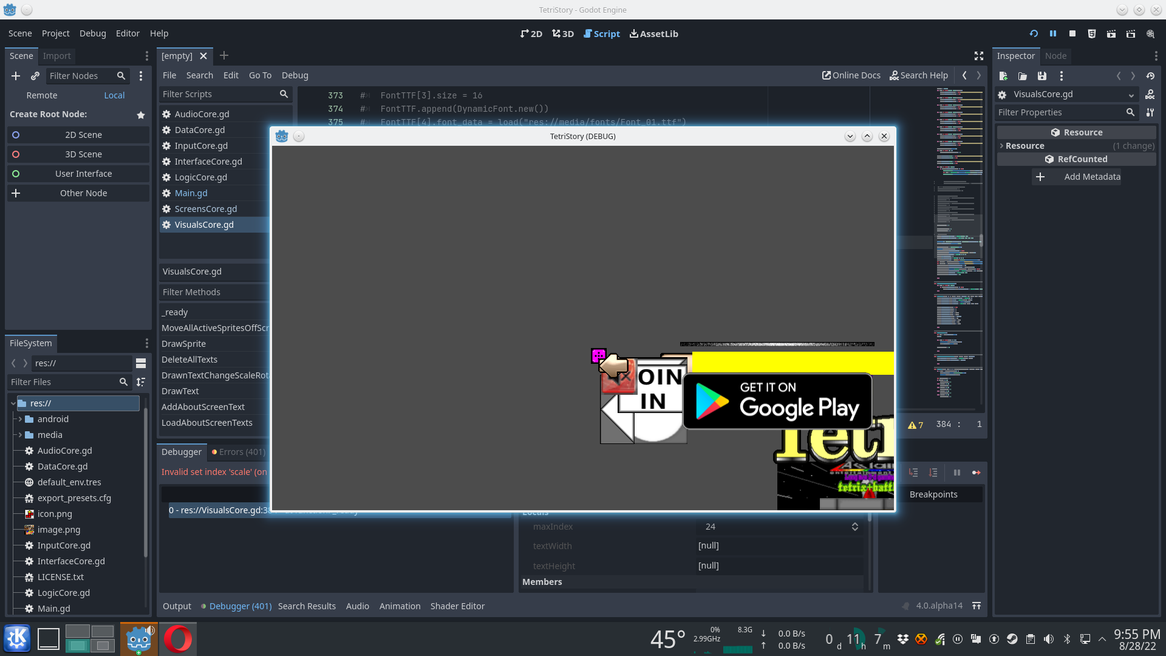Click instance scene link icon
This screenshot has height=656, width=1166.
click(35, 76)
